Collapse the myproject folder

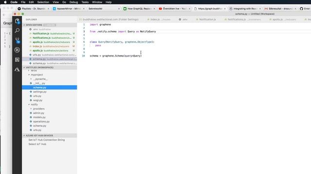pyautogui.click(x=29, y=75)
